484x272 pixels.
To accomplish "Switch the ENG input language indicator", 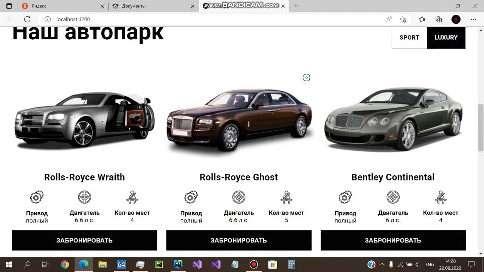I will 430,264.
